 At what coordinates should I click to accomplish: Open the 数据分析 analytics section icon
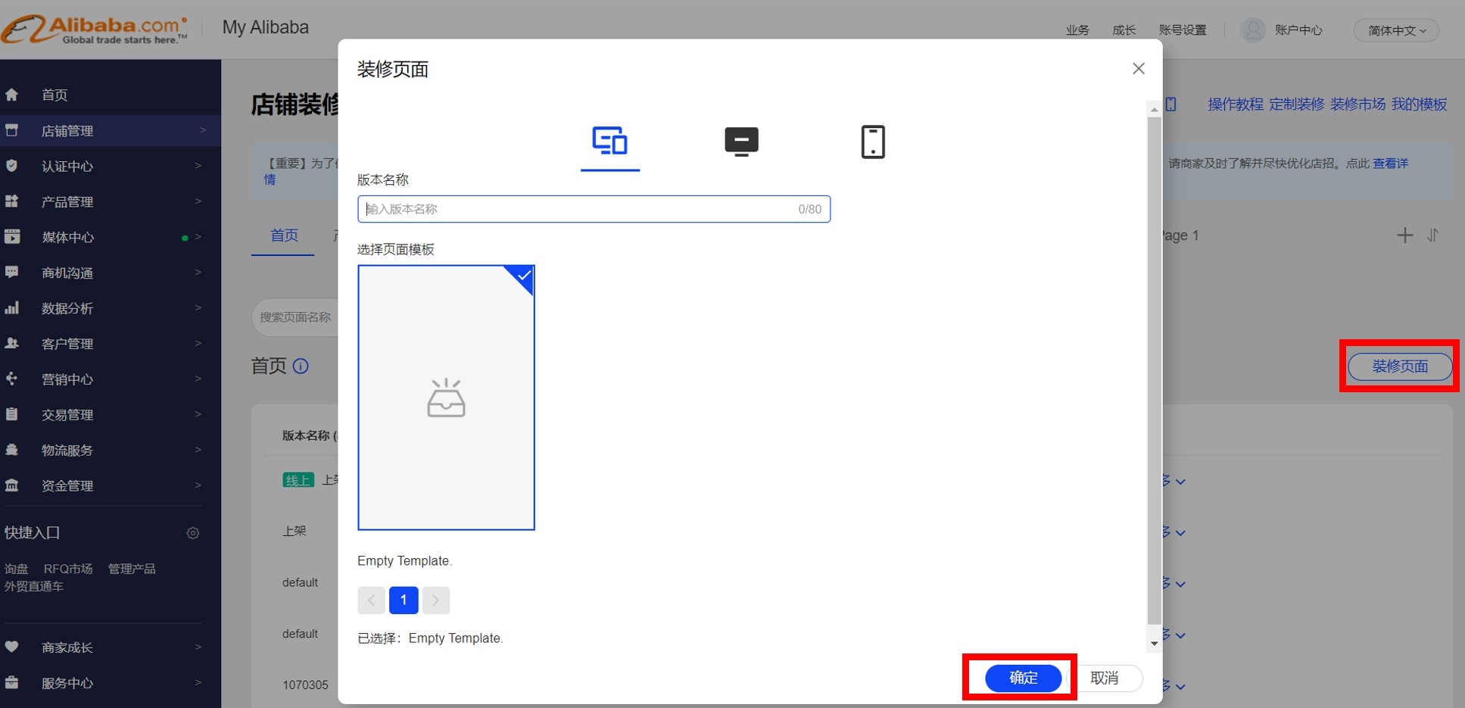(x=12, y=308)
